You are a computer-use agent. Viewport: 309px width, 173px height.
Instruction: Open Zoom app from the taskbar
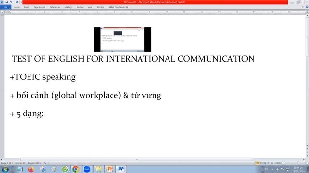pos(87,169)
